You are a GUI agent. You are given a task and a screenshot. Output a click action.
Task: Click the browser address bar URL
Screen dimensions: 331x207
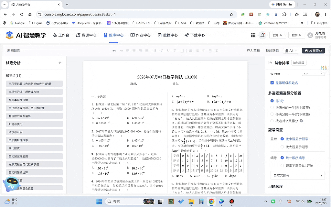[80, 14]
